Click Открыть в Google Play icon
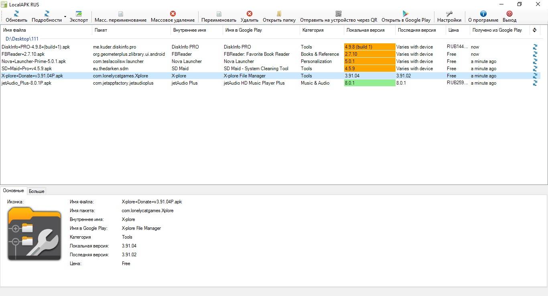The image size is (548, 296). [406, 14]
